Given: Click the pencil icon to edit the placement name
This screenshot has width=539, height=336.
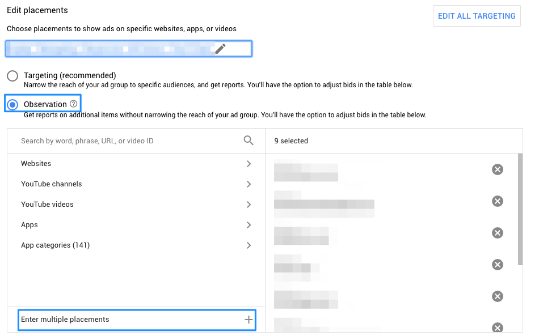Looking at the screenshot, I should pyautogui.click(x=220, y=50).
